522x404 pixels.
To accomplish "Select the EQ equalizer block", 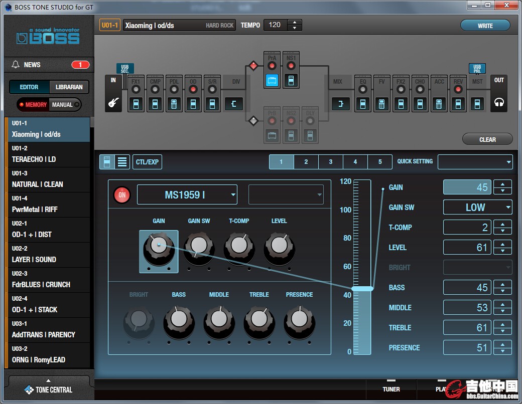I will pos(363,93).
